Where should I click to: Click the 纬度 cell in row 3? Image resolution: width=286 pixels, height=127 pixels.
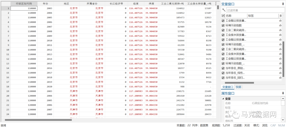coord(151,17)
